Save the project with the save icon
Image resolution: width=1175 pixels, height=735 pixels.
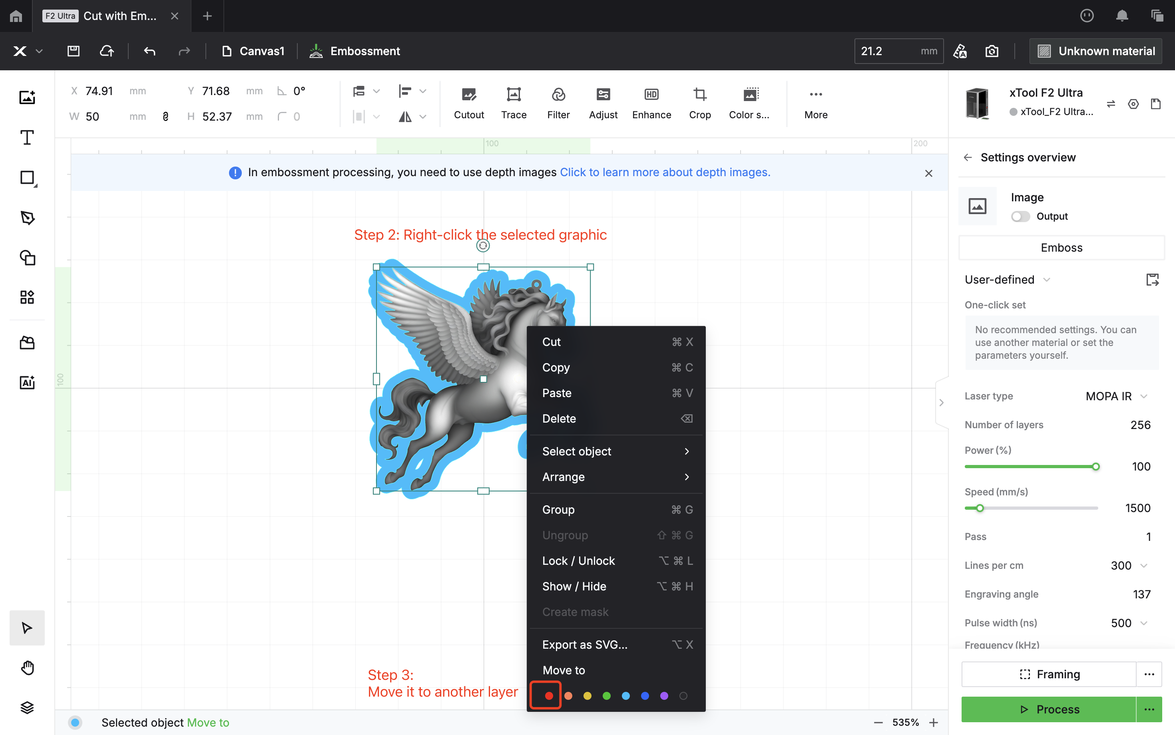pyautogui.click(x=74, y=51)
